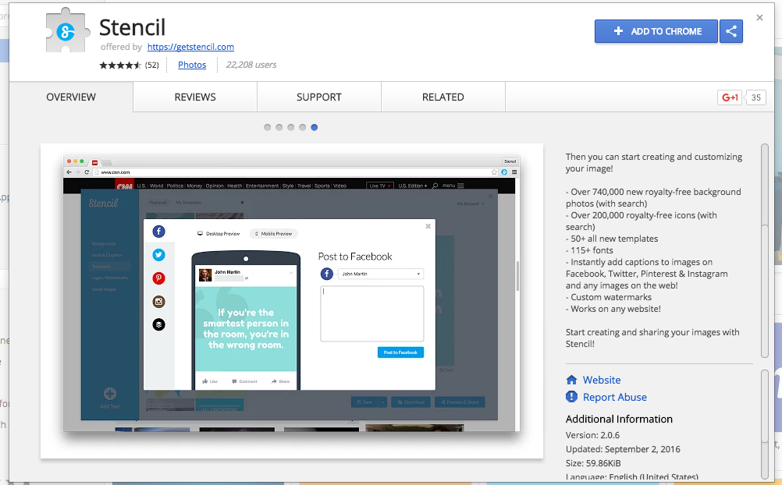This screenshot has height=485, width=782.
Task: Click the Stencil extension puzzle-piece icon
Action: 68,30
